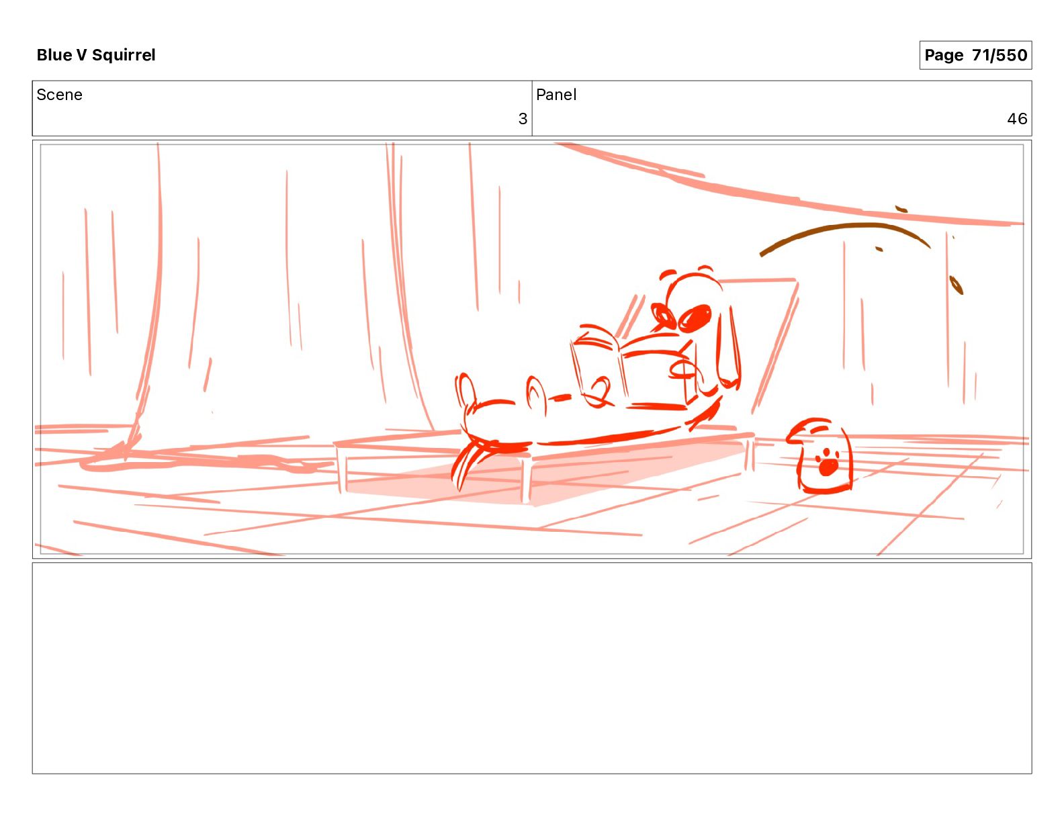1064x822 pixels.
Task: Click the panel number '46'
Action: click(x=1017, y=119)
